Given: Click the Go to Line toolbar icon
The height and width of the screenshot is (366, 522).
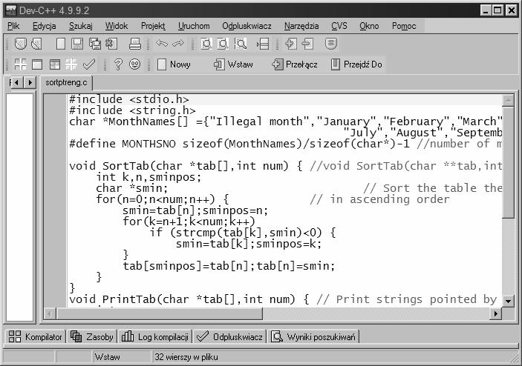Looking at the screenshot, I should click(x=263, y=44).
